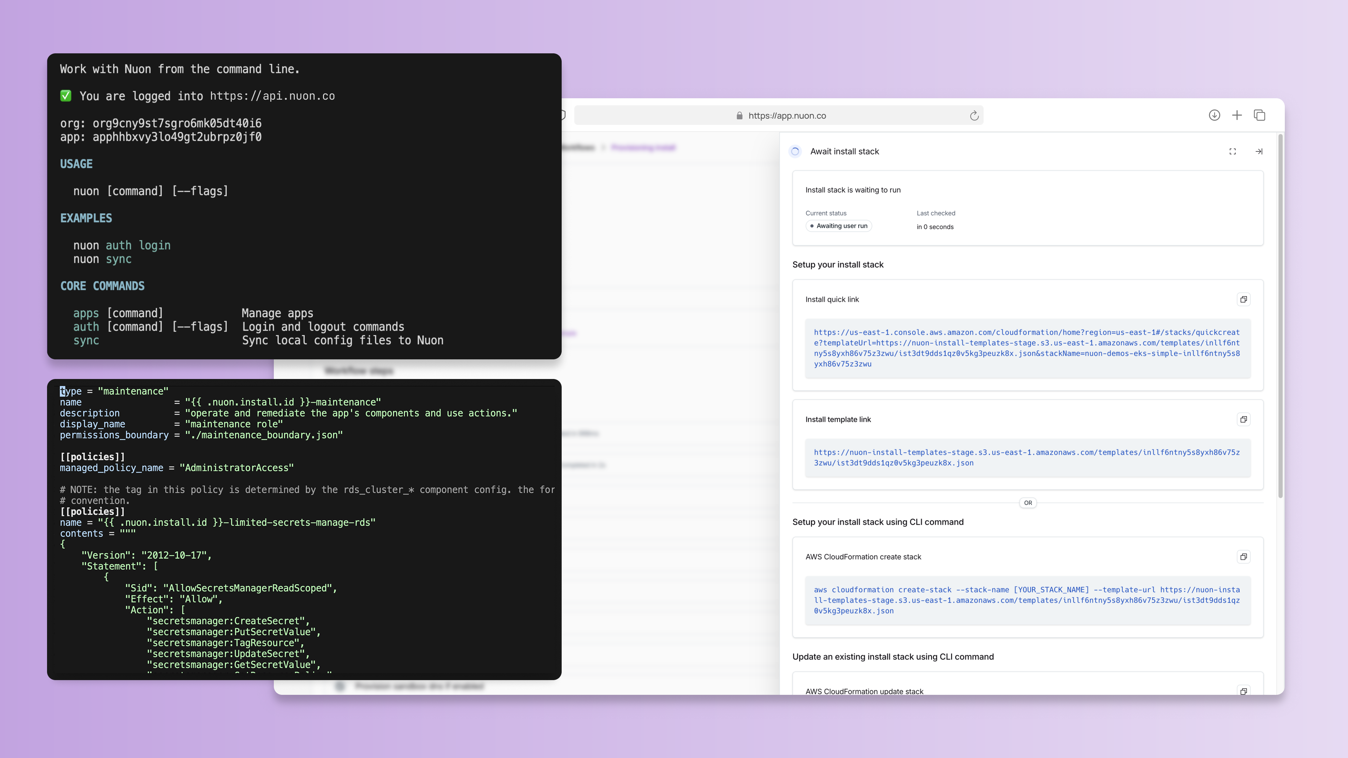Screen dimensions: 1348x758
Task: Click the side panel vertical scrollbar
Action: [x=1280, y=316]
